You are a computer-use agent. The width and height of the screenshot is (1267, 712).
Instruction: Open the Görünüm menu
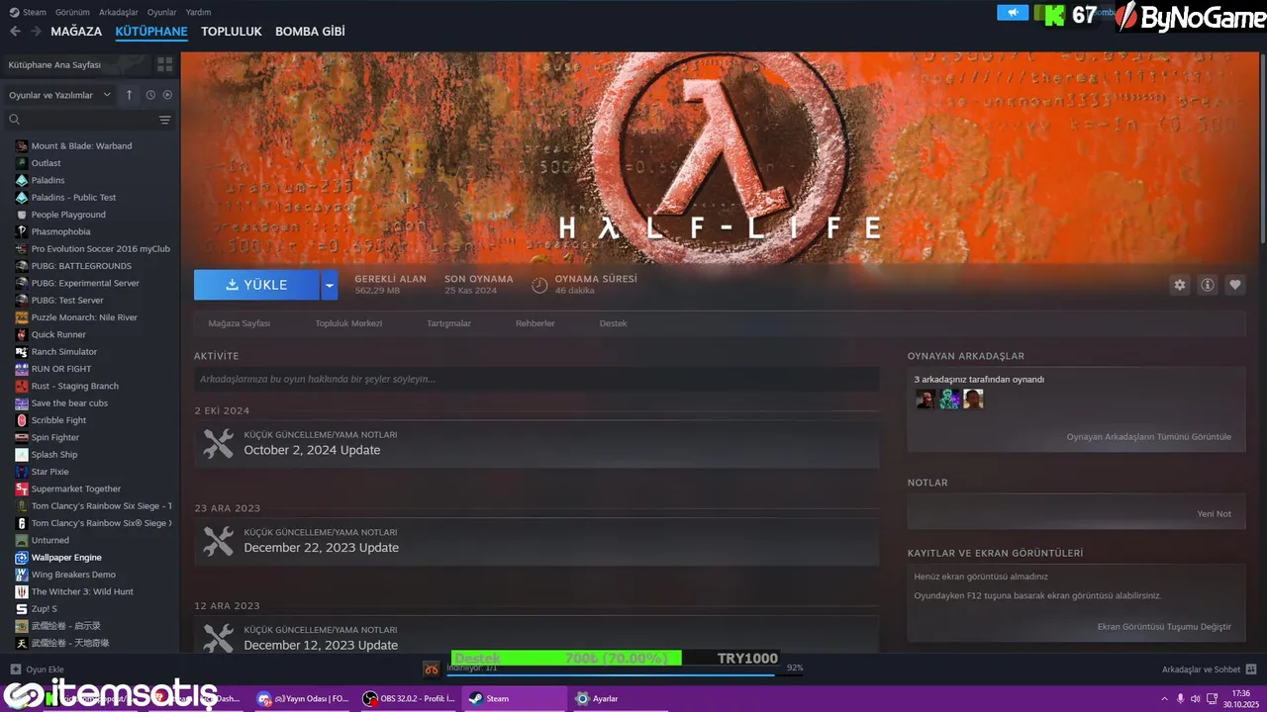pos(71,12)
